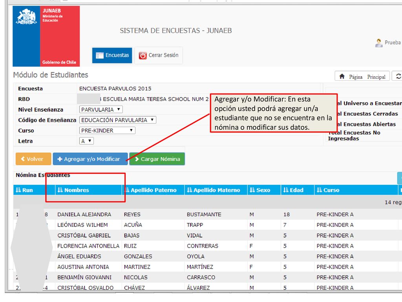Click Universo a Encuestar label

373,103
